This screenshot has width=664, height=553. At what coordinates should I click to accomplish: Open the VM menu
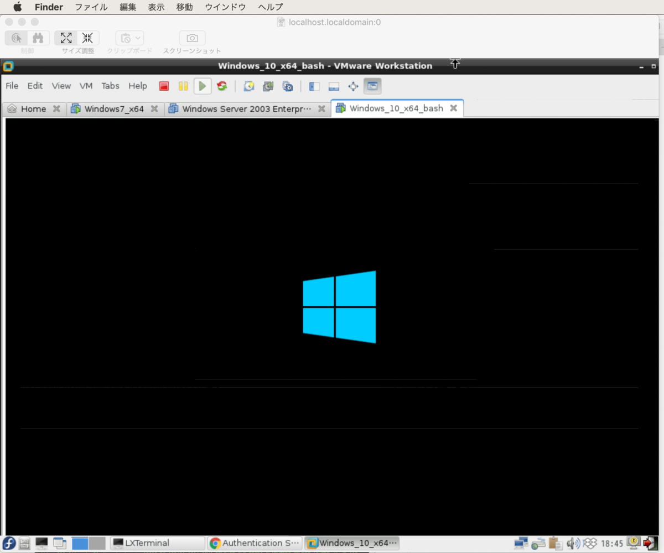coord(86,86)
